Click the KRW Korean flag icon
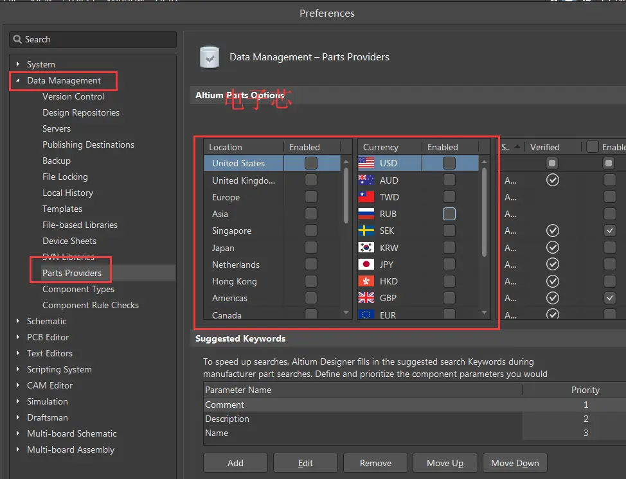The width and height of the screenshot is (626, 479). pos(366,248)
